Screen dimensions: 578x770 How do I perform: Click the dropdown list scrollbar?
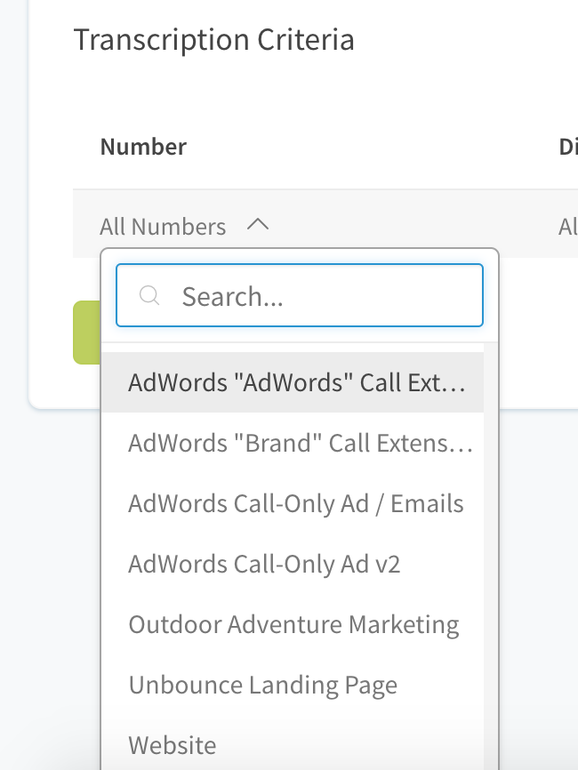coord(491,557)
